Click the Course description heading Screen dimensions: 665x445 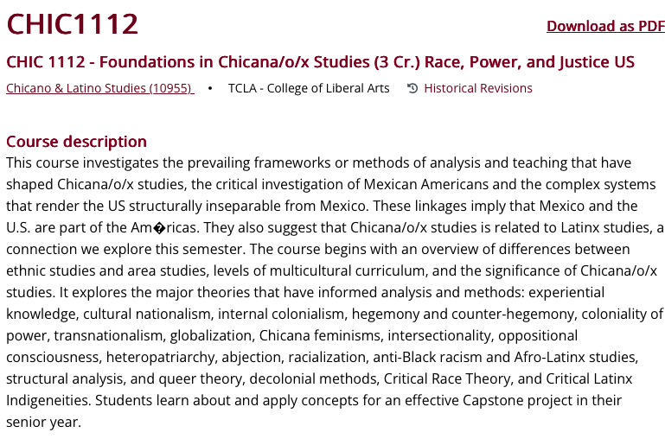[x=76, y=142]
